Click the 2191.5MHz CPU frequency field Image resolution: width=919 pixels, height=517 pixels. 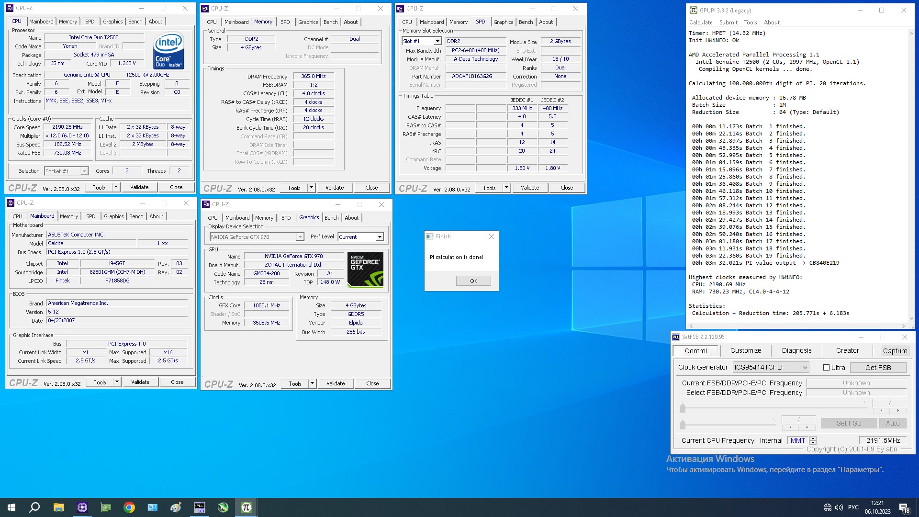[883, 440]
